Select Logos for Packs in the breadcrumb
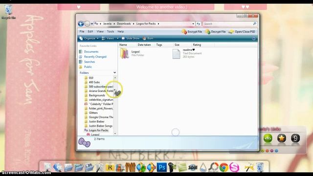 pos(146,23)
